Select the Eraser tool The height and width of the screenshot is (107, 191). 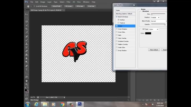coord(27,51)
